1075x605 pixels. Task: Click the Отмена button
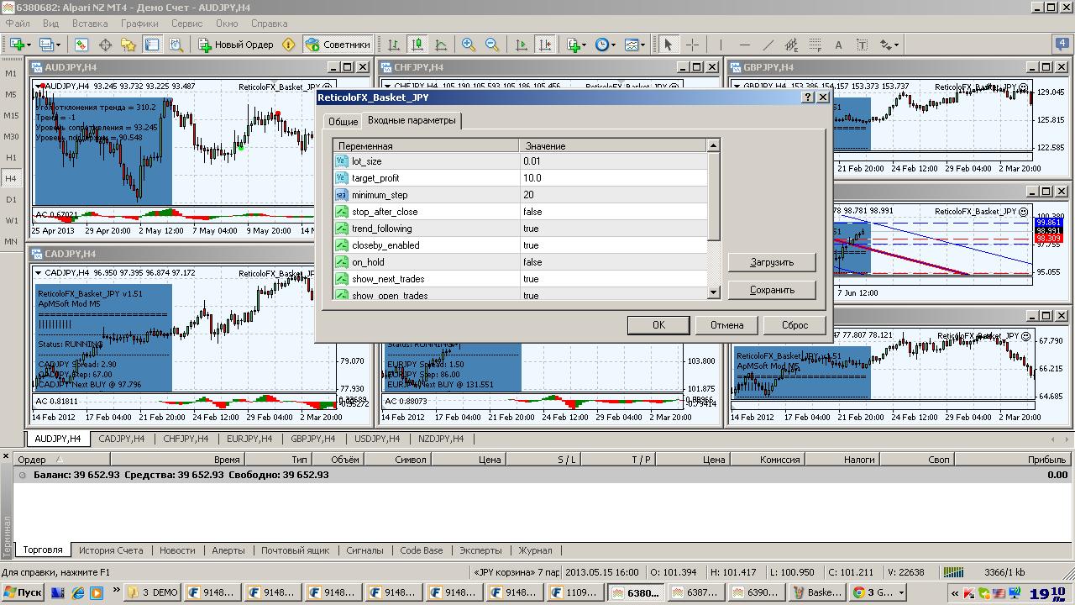point(726,325)
